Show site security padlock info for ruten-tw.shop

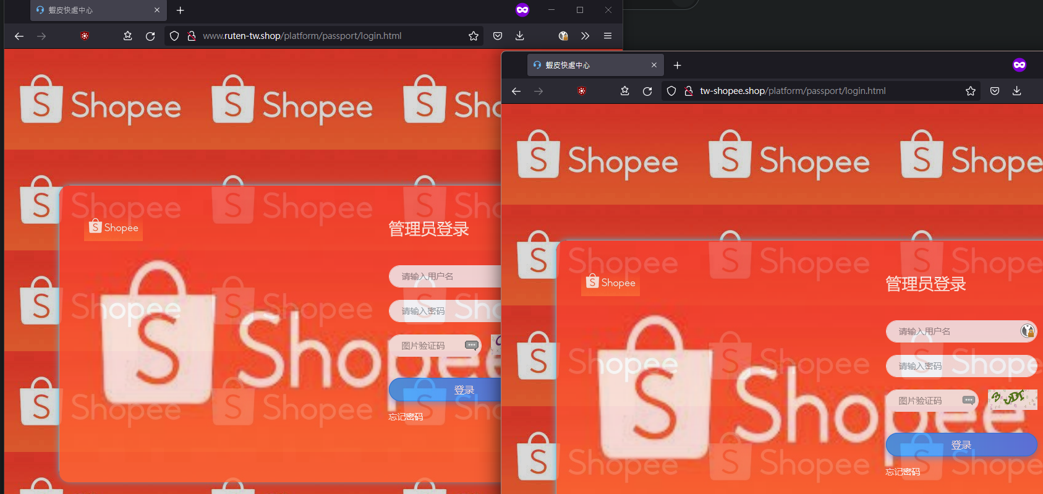point(192,36)
